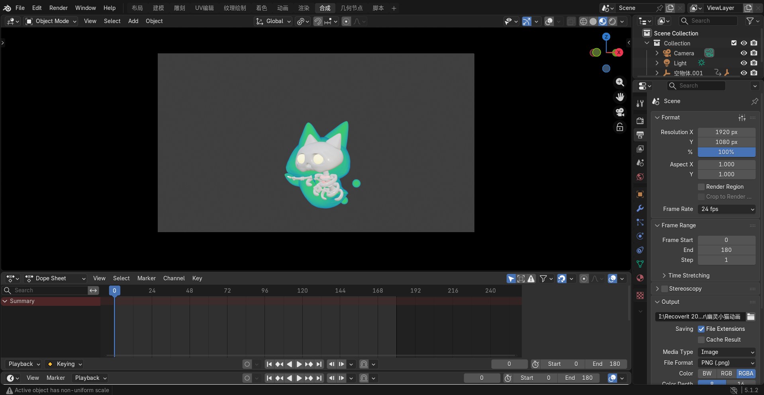Open the Render menu
The image size is (764, 395).
click(x=59, y=8)
